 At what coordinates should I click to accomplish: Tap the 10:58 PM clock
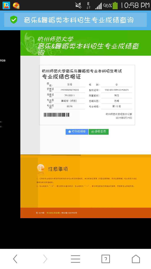pos(135,6)
